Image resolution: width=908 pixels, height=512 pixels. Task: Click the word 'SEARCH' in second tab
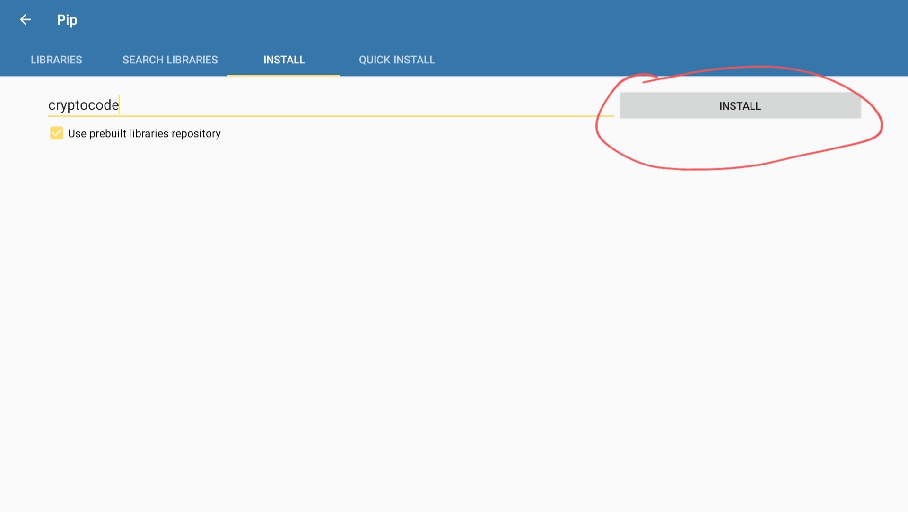click(x=143, y=60)
